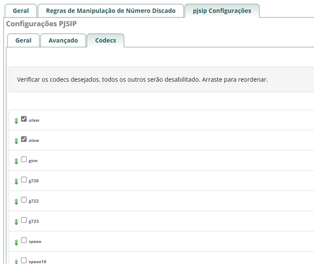Viewport: 314px width, 264px height.
Task: Click the reorder arrow icon beside g722
Action: coord(16,202)
